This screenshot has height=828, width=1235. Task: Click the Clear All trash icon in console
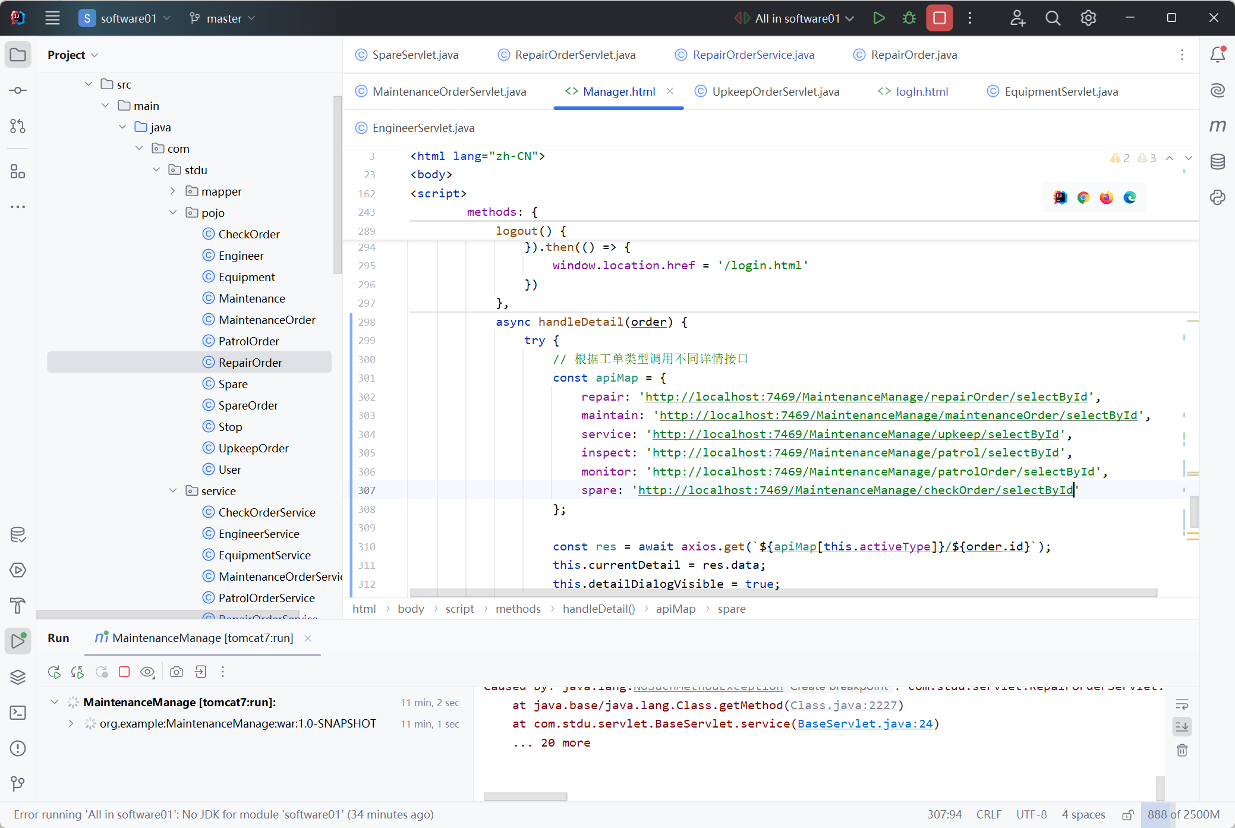(x=1182, y=750)
